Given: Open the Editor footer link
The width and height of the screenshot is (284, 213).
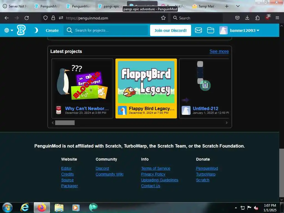Looking at the screenshot, I should 66,168.
